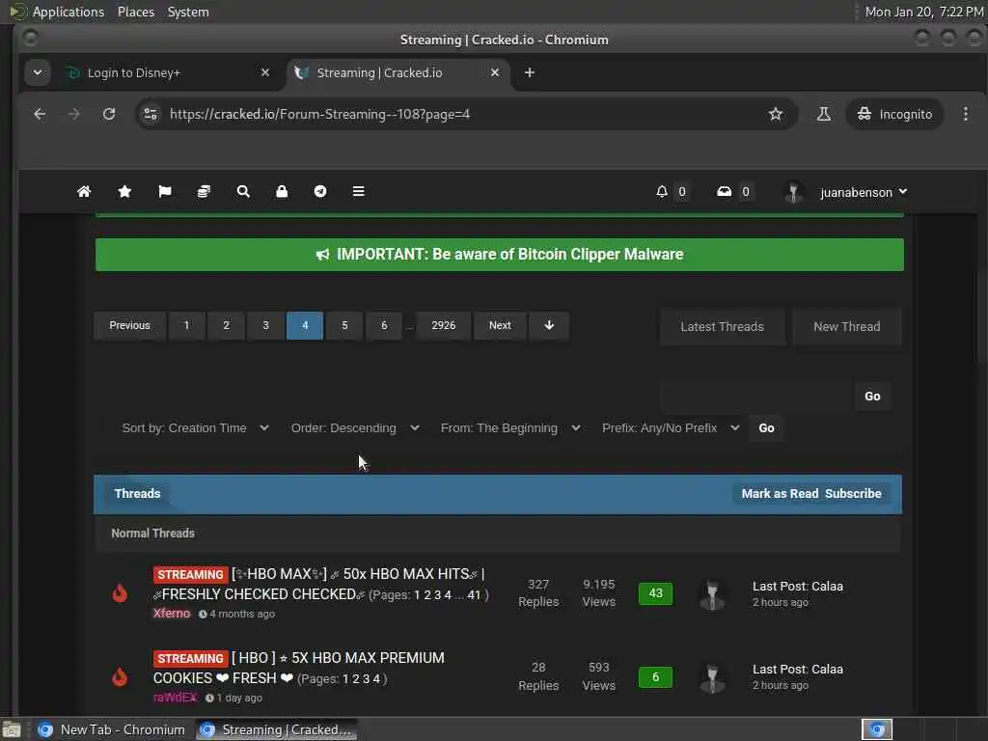Open the coins credits icon
988x741 pixels.
[x=204, y=192]
